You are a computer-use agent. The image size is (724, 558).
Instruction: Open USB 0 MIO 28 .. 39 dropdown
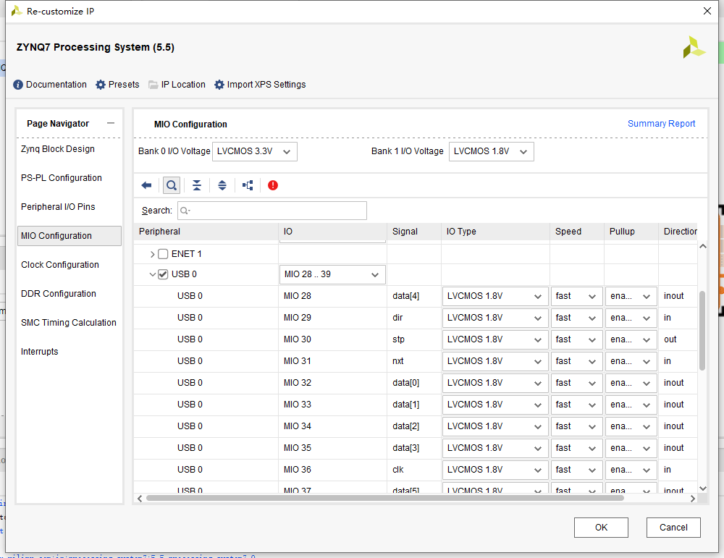(x=332, y=274)
